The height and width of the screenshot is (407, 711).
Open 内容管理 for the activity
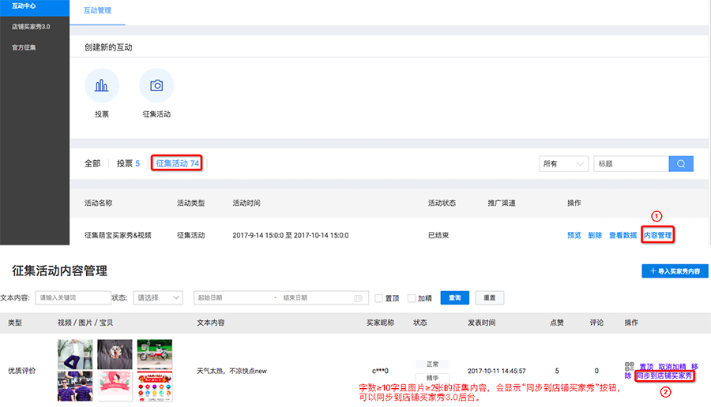657,235
